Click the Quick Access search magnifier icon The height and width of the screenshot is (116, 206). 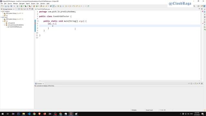point(194,6)
